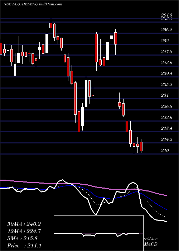The height and width of the screenshot is (251, 179).
Task: Click the NSE LLOYDELENG bullkhan.com title text
Action: (x=33, y=4)
